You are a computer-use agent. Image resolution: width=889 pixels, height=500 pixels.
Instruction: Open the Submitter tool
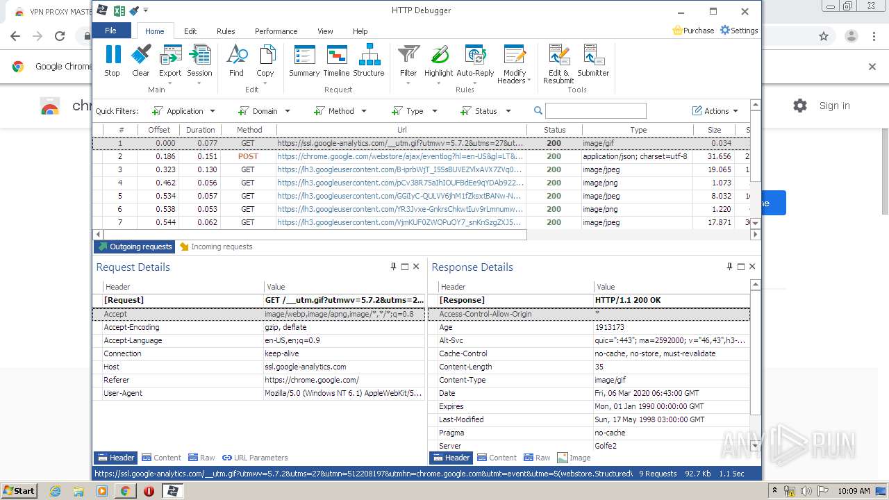click(593, 60)
